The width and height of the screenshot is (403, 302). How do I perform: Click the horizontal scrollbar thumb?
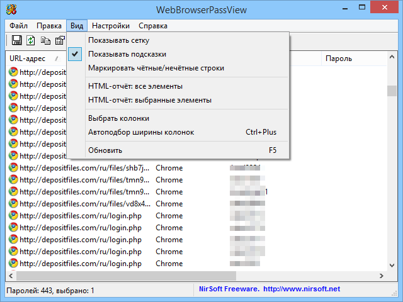tap(126, 276)
